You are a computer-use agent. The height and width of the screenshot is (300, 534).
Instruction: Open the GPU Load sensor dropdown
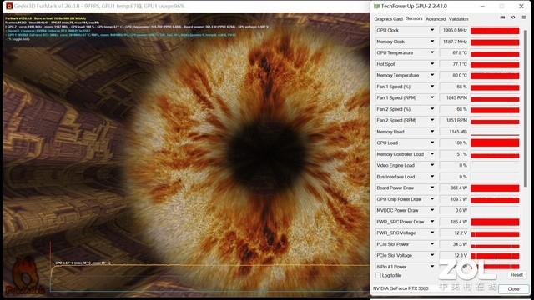[432, 142]
